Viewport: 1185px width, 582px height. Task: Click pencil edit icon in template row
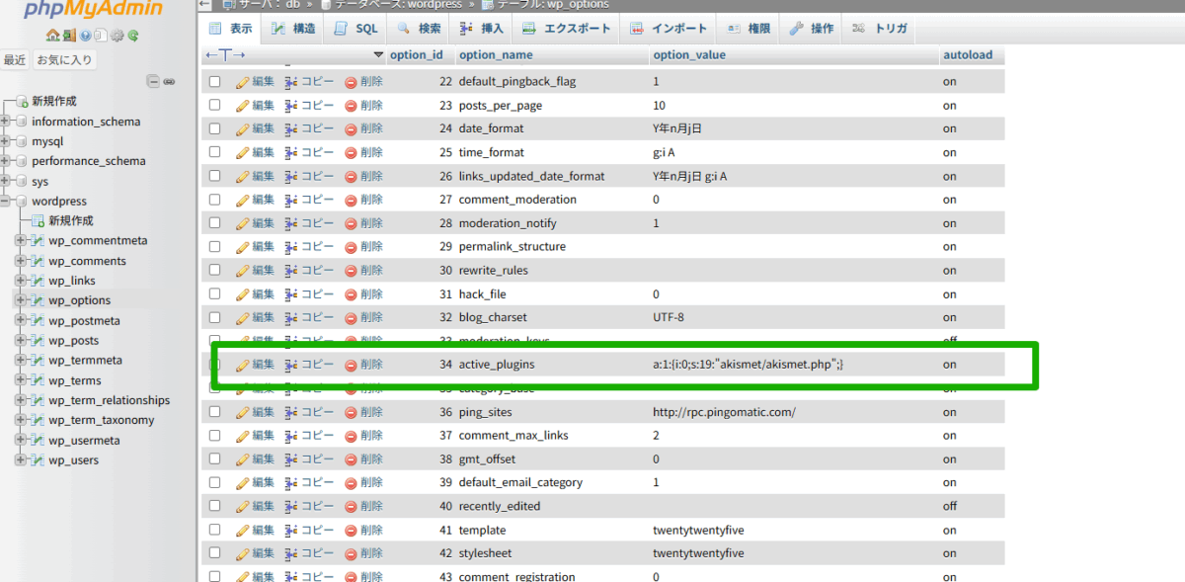click(x=242, y=530)
